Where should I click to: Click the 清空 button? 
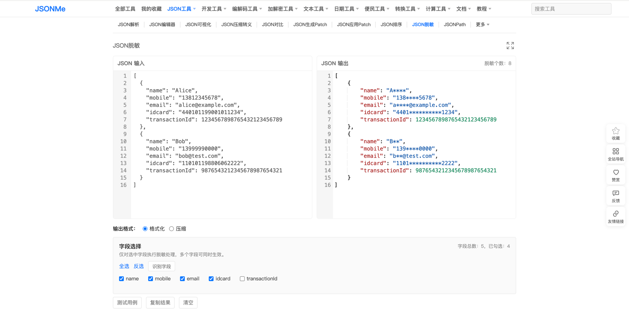(x=188, y=303)
